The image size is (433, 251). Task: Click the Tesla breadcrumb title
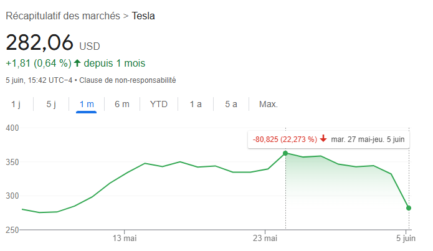(x=143, y=16)
